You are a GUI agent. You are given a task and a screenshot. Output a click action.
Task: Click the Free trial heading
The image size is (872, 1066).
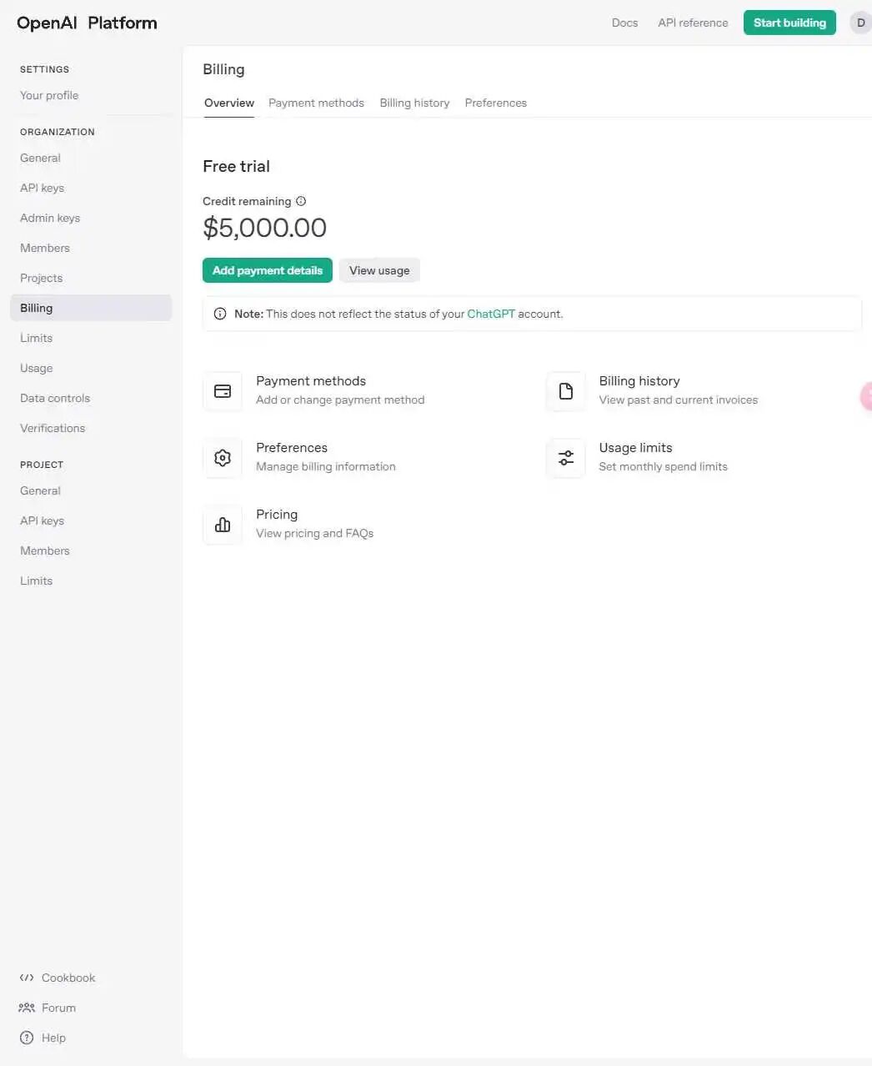tap(236, 166)
